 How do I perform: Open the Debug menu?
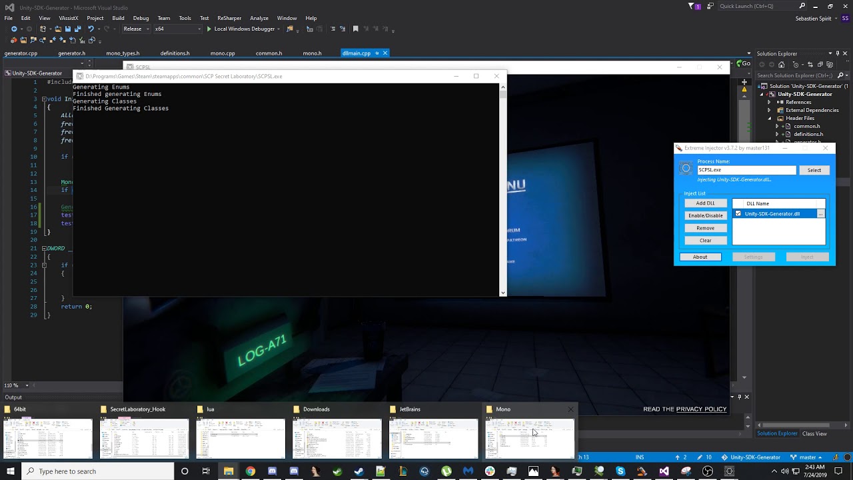click(141, 18)
